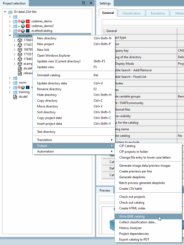
Task: Select Create CSV table
Action: pyautogui.click(x=148, y=189)
